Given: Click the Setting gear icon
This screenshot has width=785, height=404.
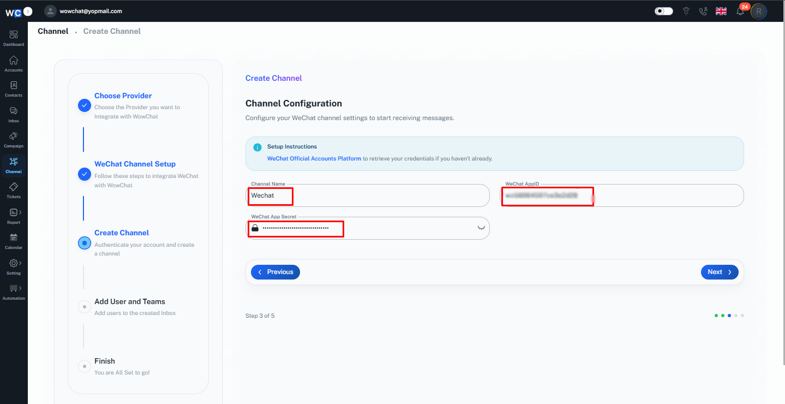Looking at the screenshot, I should coord(14,263).
